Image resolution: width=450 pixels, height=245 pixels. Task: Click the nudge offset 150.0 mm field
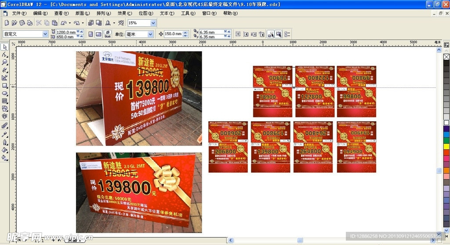pyautogui.click(x=173, y=34)
